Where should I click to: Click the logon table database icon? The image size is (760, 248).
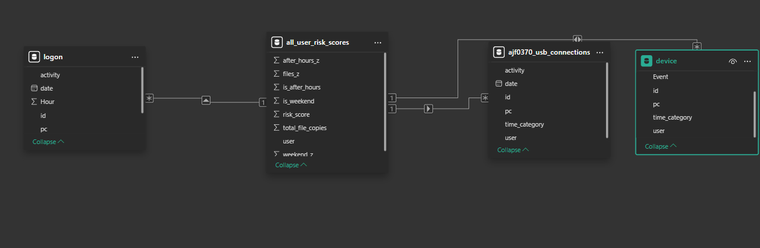(34, 57)
